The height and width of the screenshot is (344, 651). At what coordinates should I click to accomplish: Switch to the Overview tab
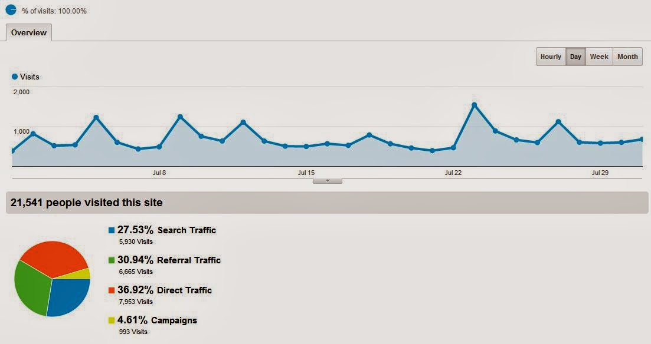(x=28, y=32)
